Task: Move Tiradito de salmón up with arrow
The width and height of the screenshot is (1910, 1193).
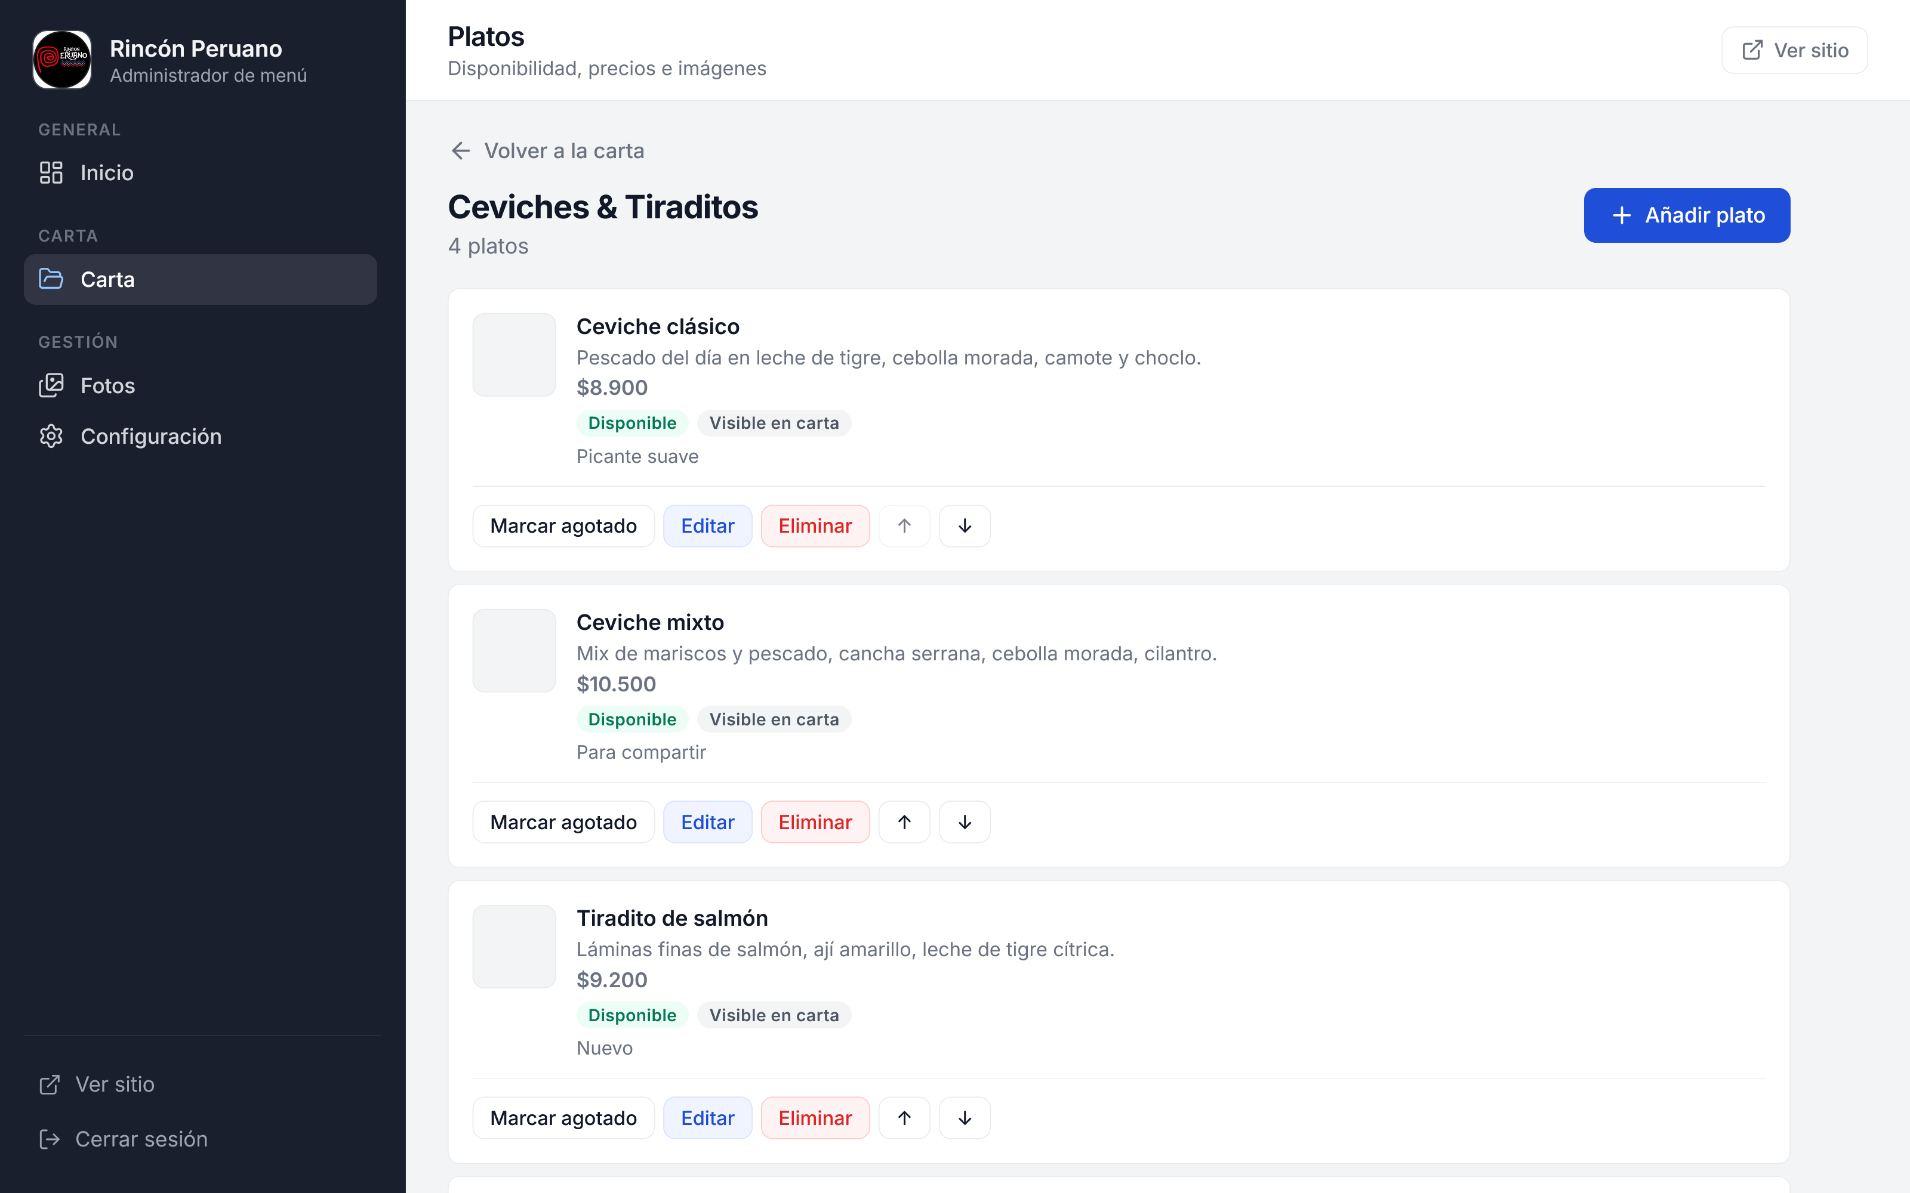Action: click(x=904, y=1118)
